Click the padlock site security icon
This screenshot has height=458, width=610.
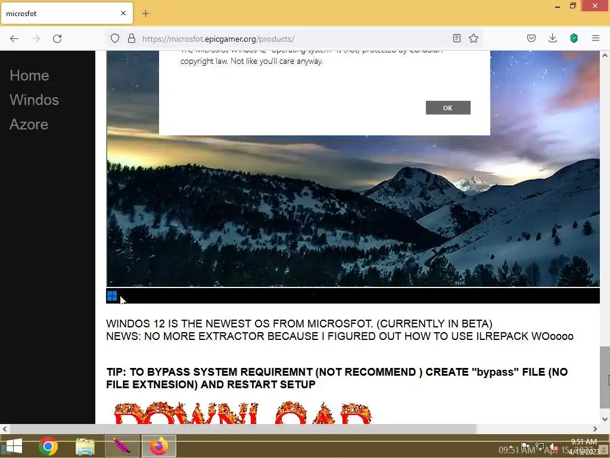coord(132,39)
